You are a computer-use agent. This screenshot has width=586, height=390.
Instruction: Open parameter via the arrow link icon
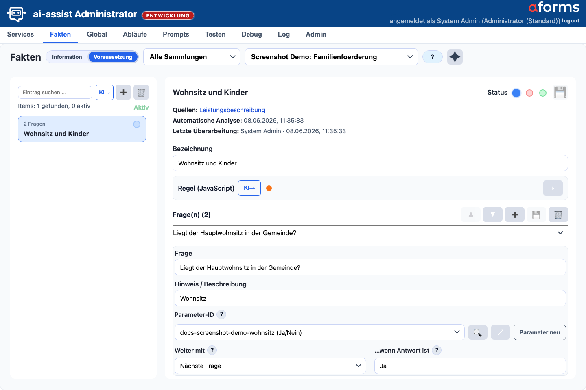click(x=501, y=332)
